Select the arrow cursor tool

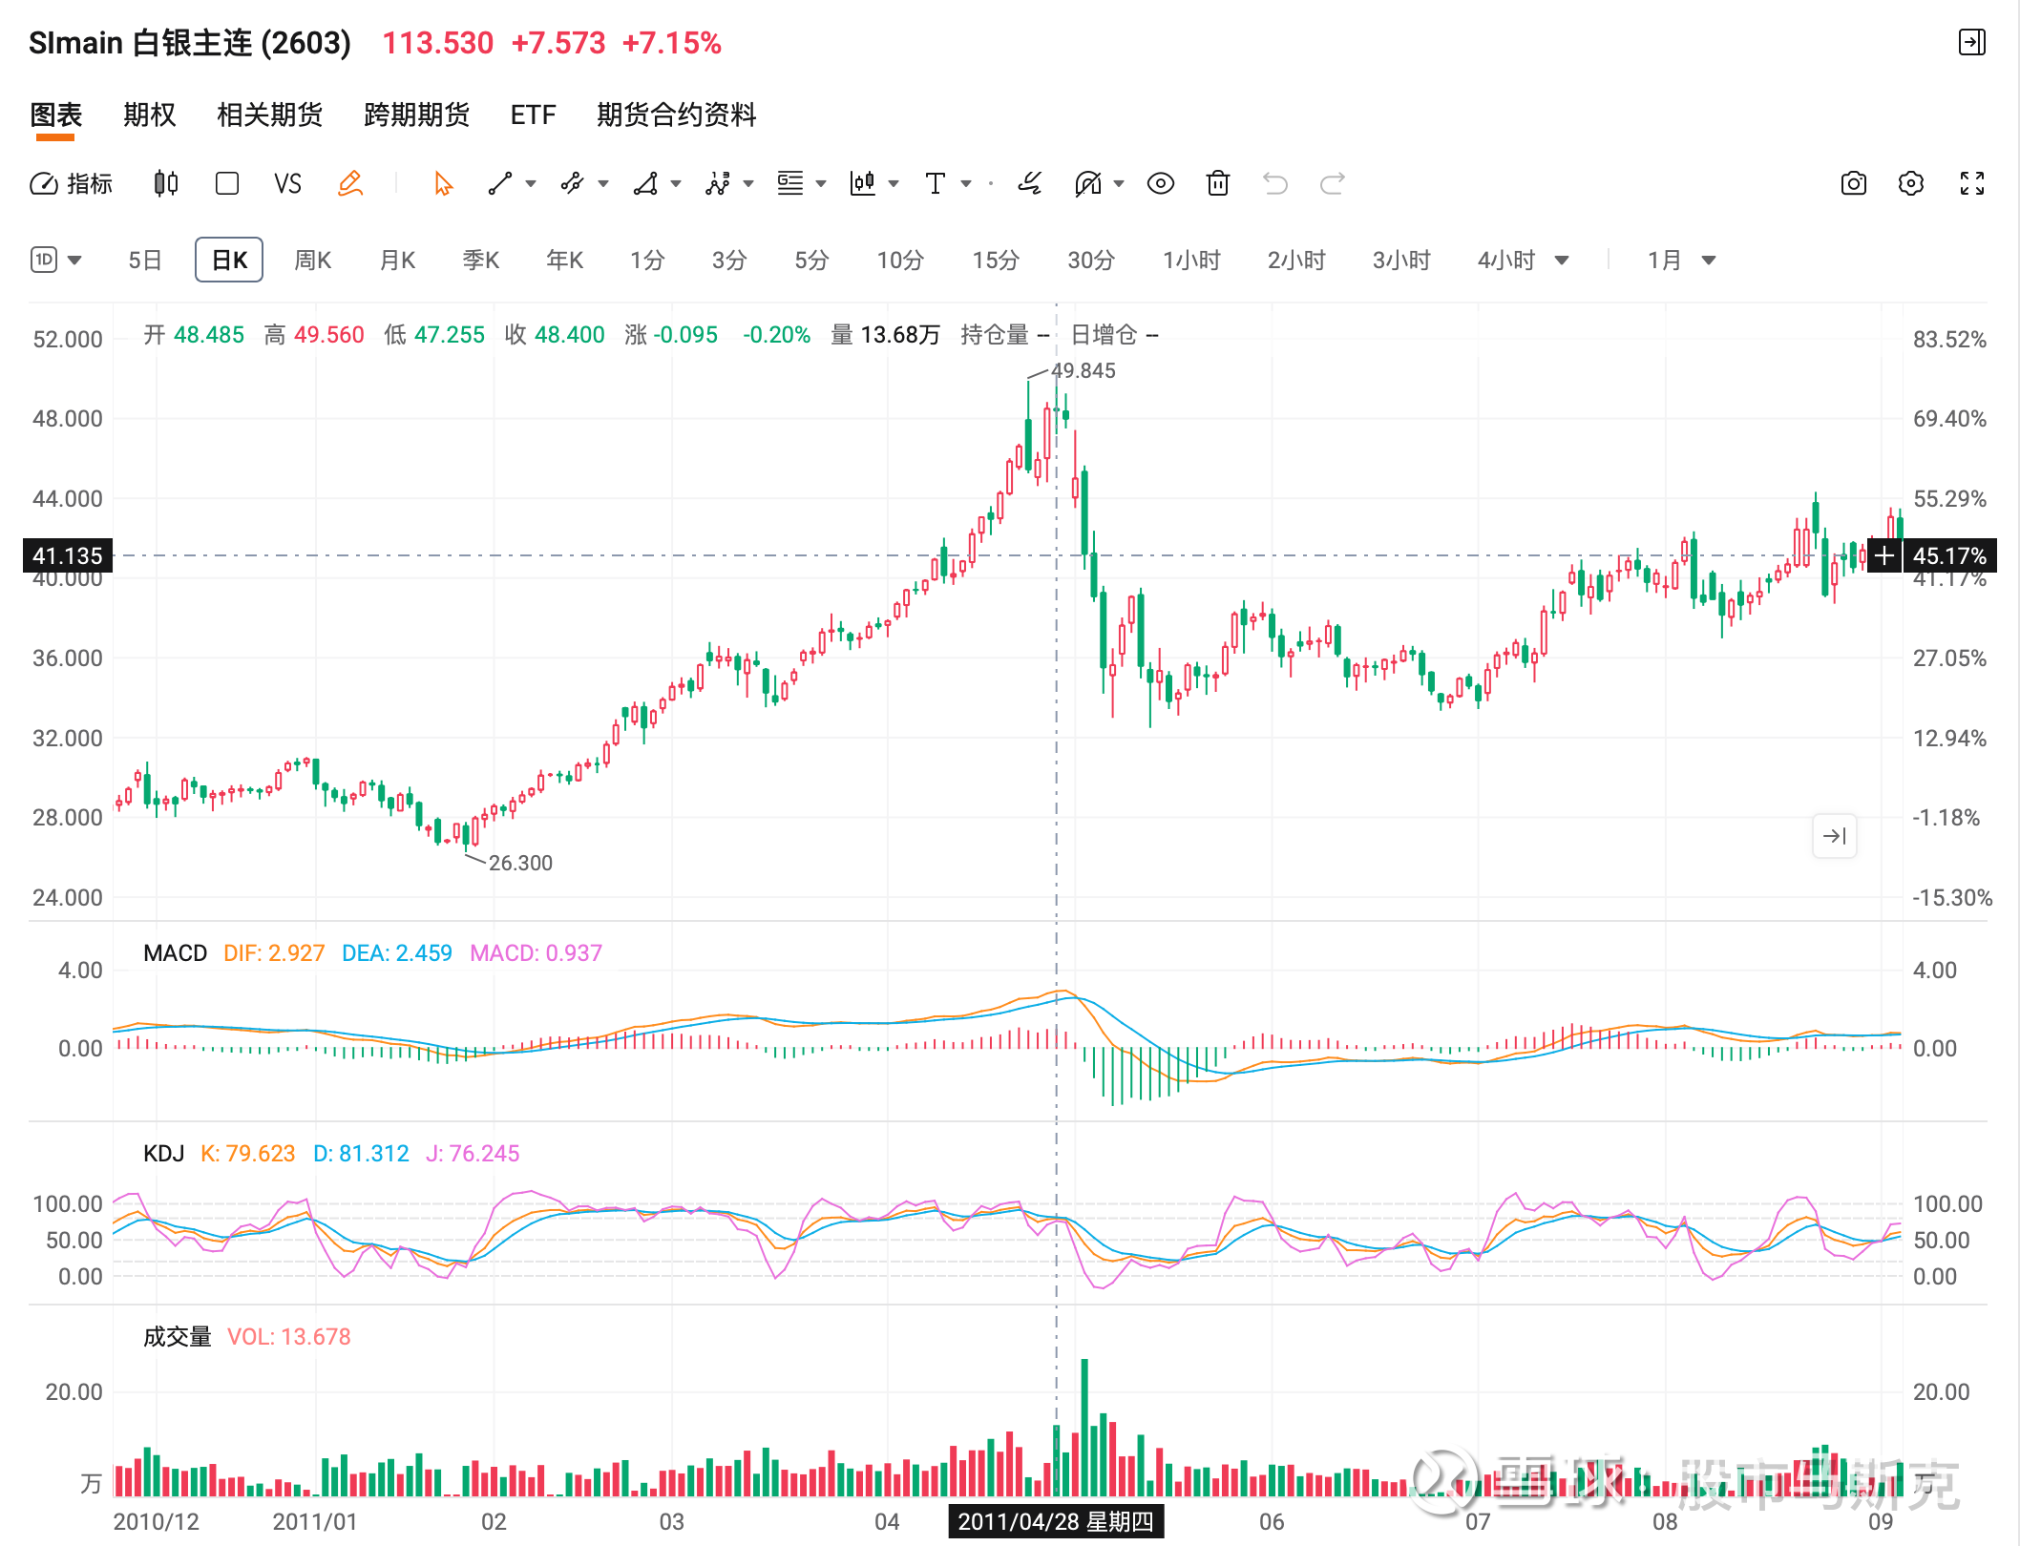tap(443, 183)
